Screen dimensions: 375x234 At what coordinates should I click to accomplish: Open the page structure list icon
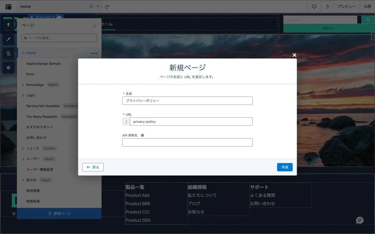pyautogui.click(x=8, y=53)
